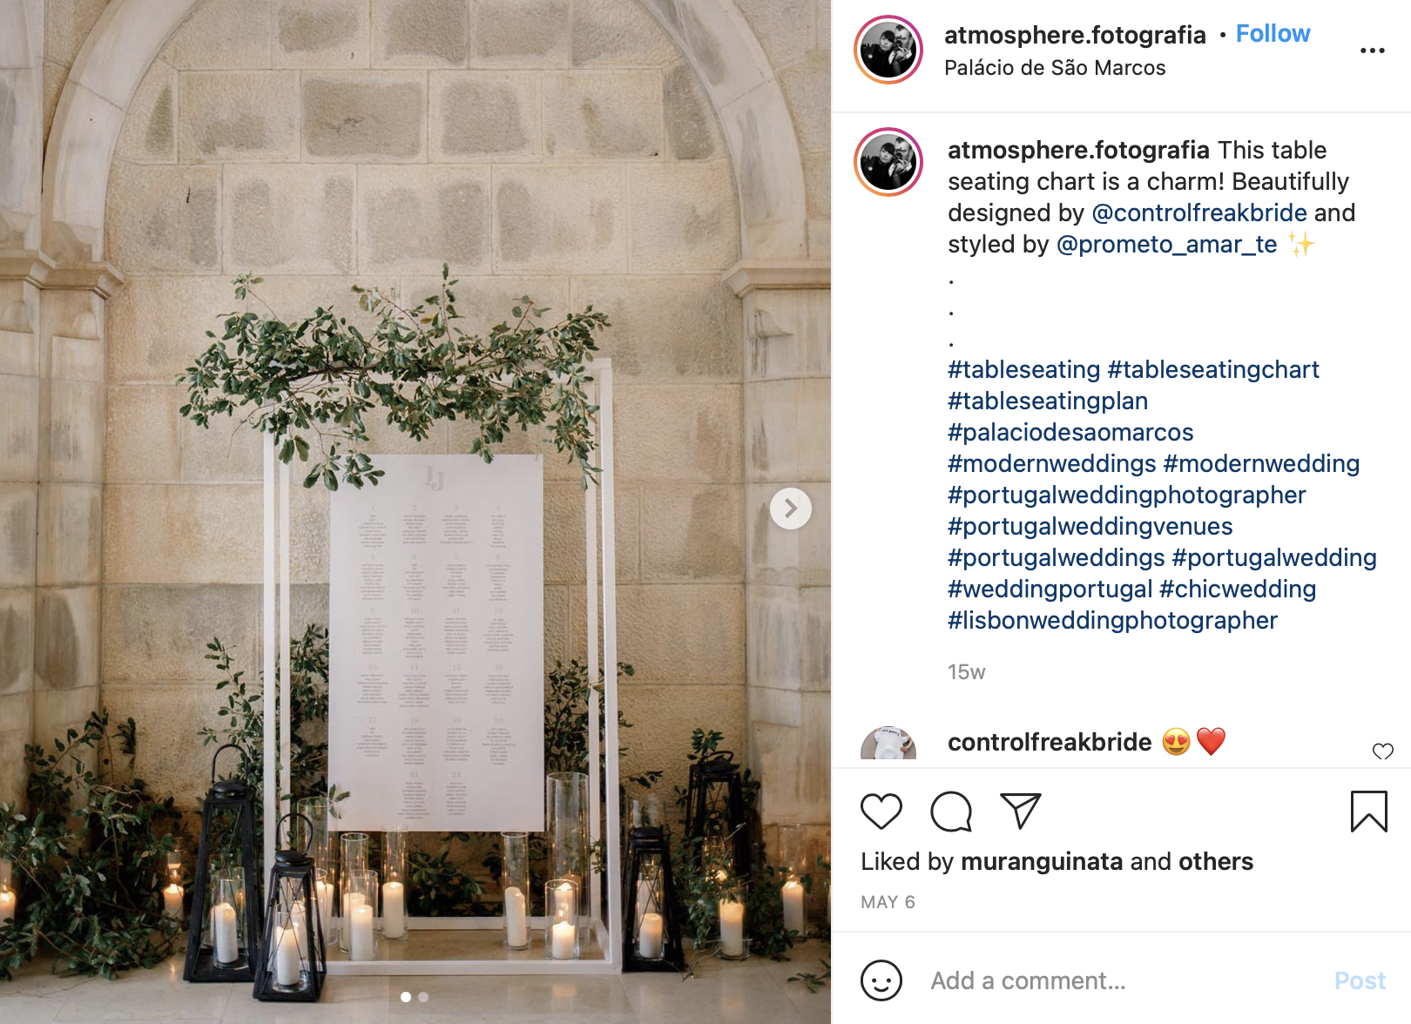This screenshot has height=1024, width=1411.
Task: Like controlfreakbride's comment with the small heart
Action: [1382, 751]
